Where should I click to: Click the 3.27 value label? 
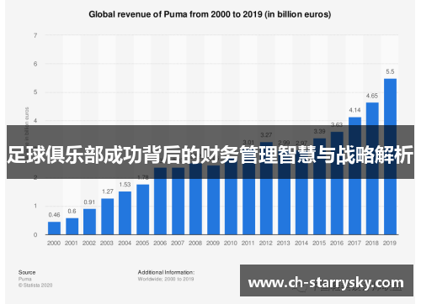coord(266,135)
